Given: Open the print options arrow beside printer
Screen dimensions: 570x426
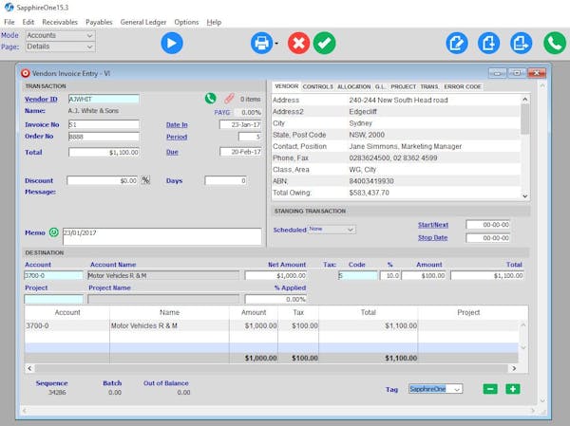Looking at the screenshot, I should [x=276, y=44].
